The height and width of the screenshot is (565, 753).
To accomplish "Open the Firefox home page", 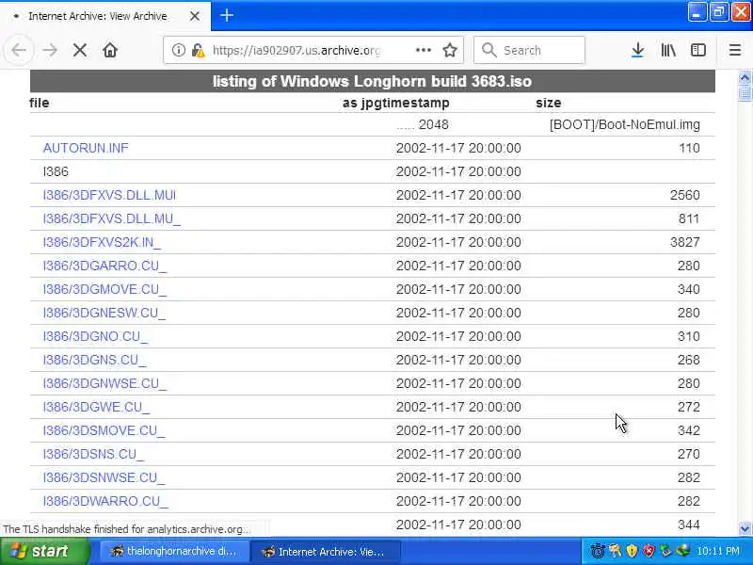I will click(x=110, y=50).
